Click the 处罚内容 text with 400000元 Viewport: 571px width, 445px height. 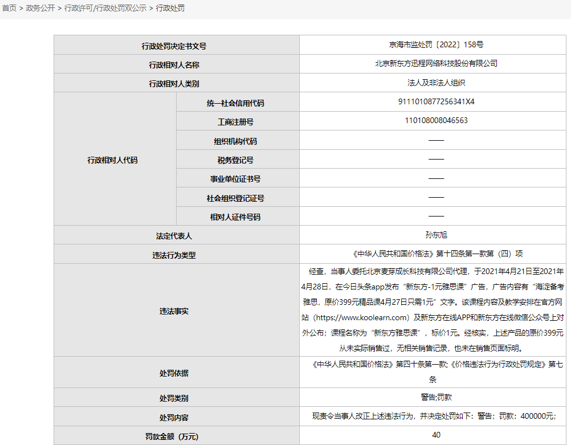[x=436, y=416]
